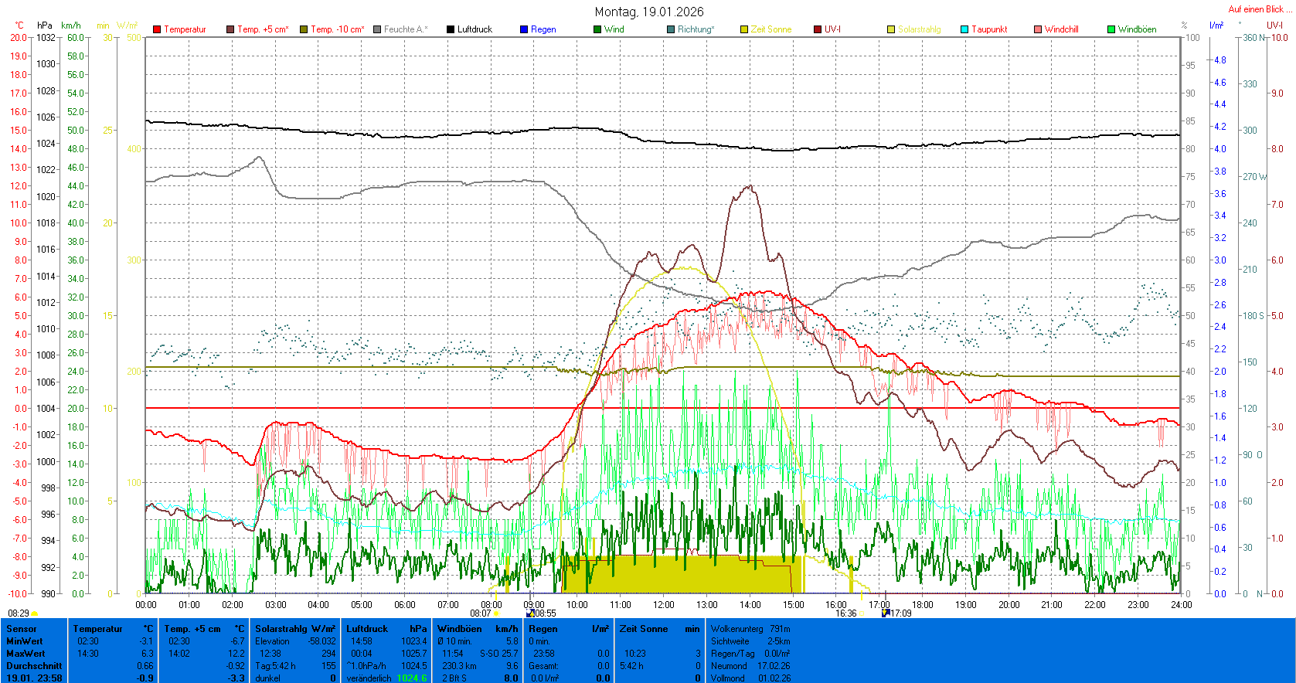Click the 12:00 time axis label
Viewport: 1296px width, 683px height.
(664, 605)
